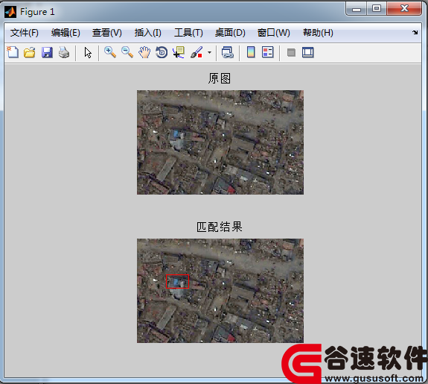Insert a legend using the toolbar icon
This screenshot has height=384, width=428.
point(268,52)
